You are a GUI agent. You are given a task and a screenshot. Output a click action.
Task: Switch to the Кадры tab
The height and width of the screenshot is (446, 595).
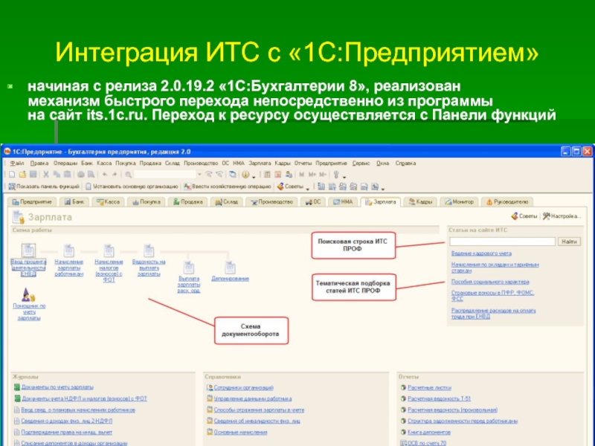click(420, 201)
